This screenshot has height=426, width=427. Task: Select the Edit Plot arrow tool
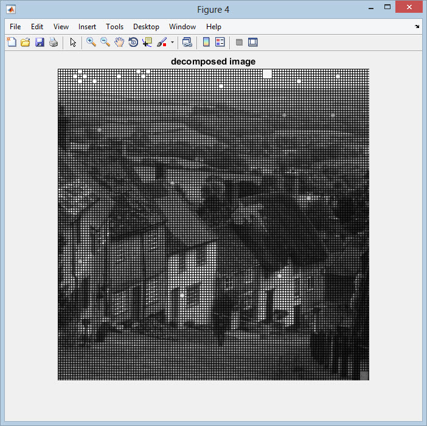[73, 42]
